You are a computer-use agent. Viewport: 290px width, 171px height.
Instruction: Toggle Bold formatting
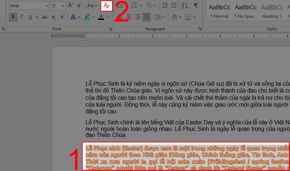pyautogui.click(x=13, y=17)
